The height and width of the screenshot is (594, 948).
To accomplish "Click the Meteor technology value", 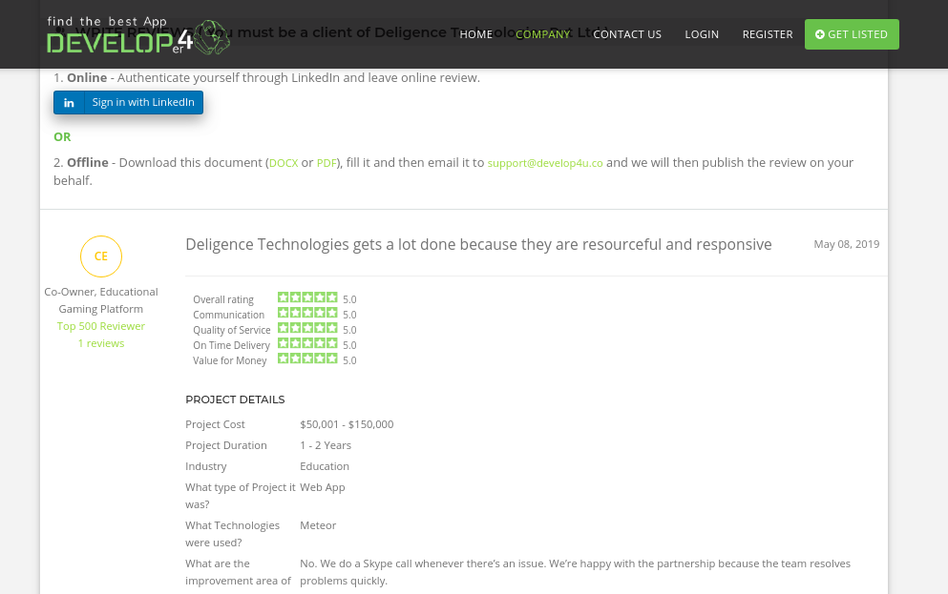I will (x=317, y=525).
